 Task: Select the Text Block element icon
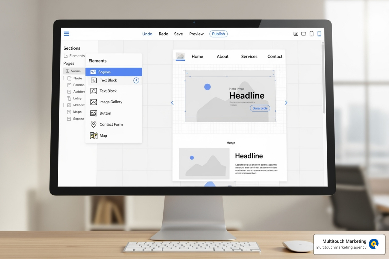pos(93,91)
